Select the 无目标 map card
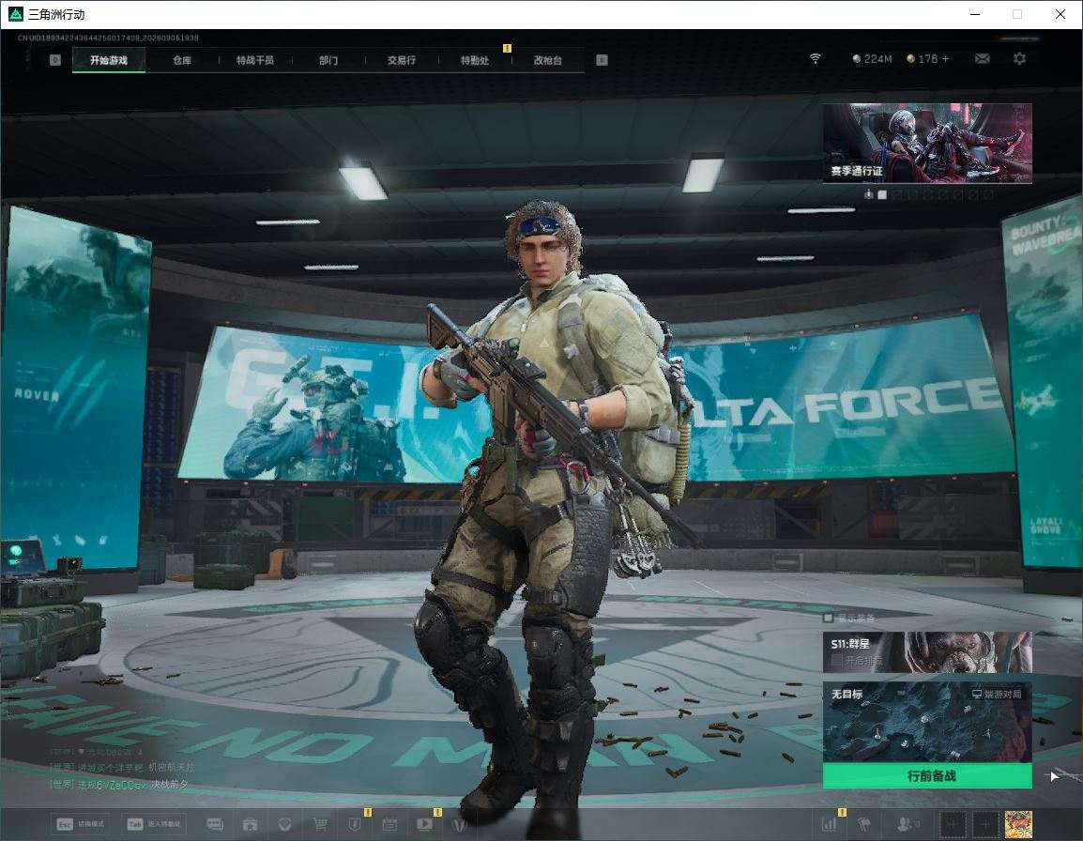1083x841 pixels. [x=927, y=723]
